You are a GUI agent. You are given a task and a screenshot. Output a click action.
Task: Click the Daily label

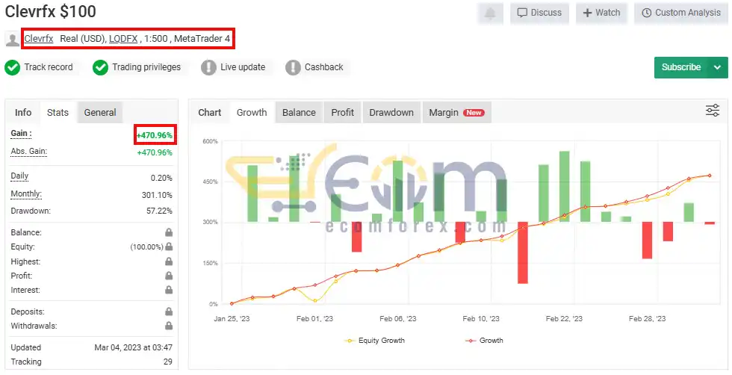click(19, 176)
